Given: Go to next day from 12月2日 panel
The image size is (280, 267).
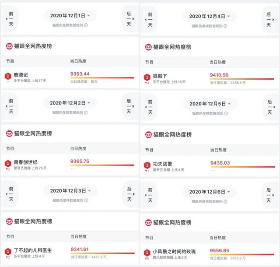Looking at the screenshot, I should [129, 106].
